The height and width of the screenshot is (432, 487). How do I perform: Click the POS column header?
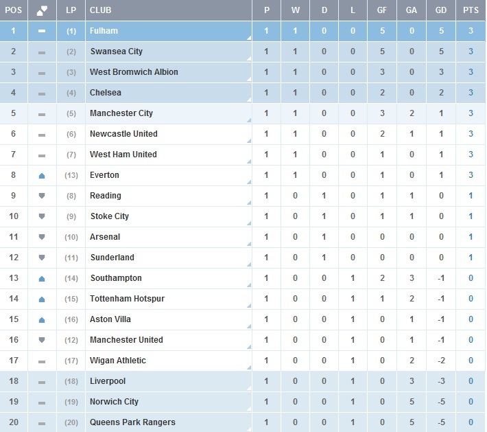pos(14,10)
